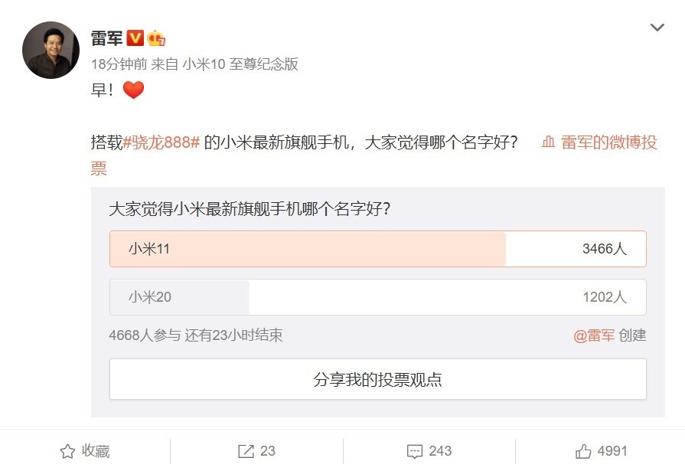Vote for the 小米11 option
685x471 pixels.
click(377, 249)
